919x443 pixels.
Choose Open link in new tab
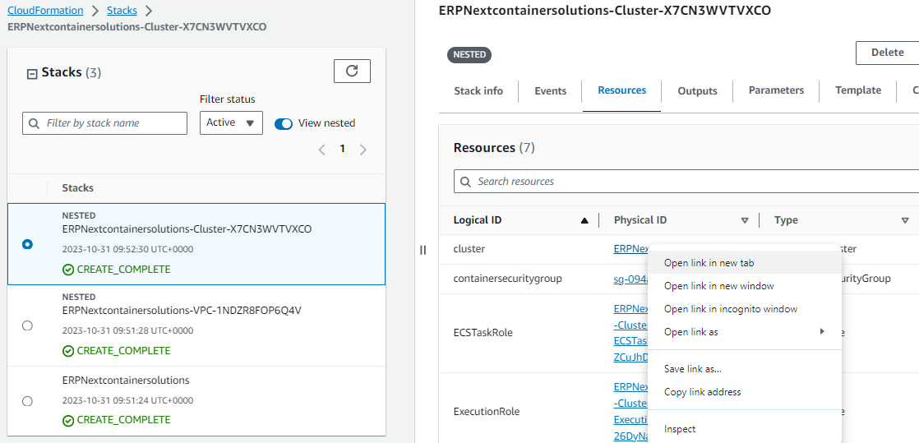(x=745, y=263)
